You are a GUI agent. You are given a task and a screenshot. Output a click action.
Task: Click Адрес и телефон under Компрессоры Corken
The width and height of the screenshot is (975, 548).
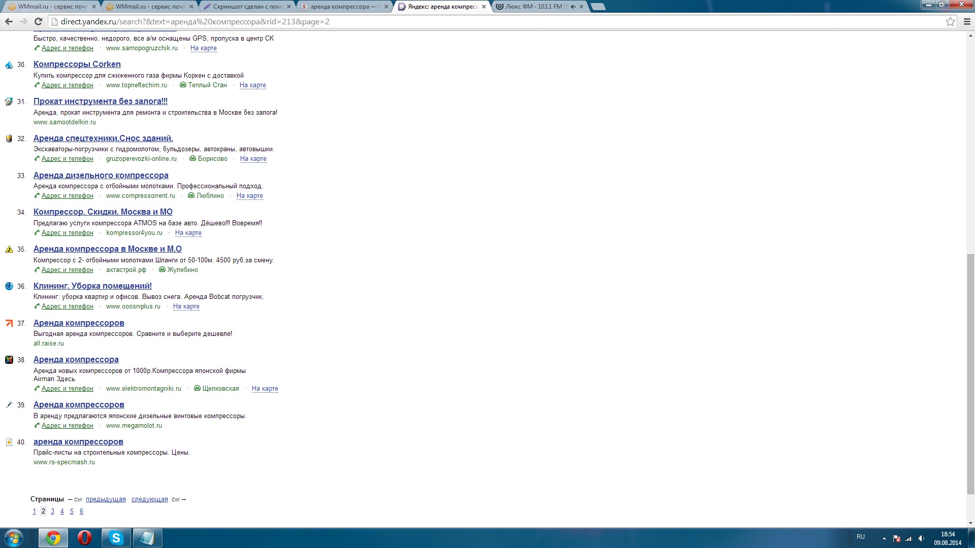click(68, 85)
